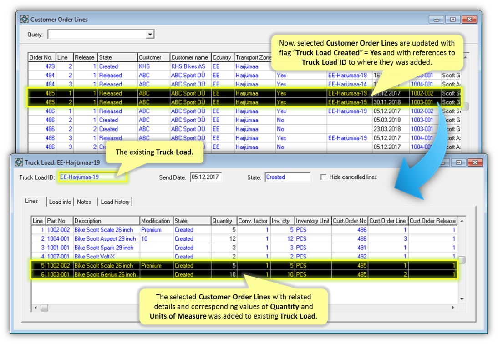Viewport: 498px width, 344px height.
Task: Click the Send Date field
Action: tap(206, 177)
